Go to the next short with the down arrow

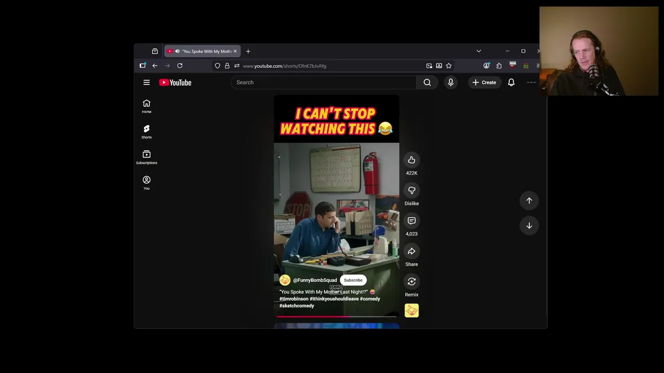[x=529, y=225]
